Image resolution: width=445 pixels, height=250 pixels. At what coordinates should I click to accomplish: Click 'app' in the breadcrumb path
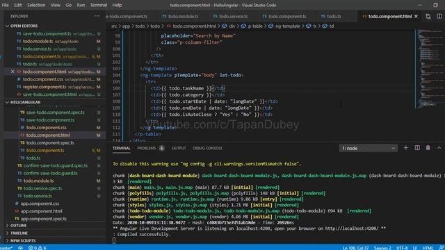tap(126, 26)
